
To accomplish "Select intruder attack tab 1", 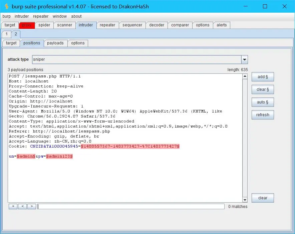I will click(7, 34).
